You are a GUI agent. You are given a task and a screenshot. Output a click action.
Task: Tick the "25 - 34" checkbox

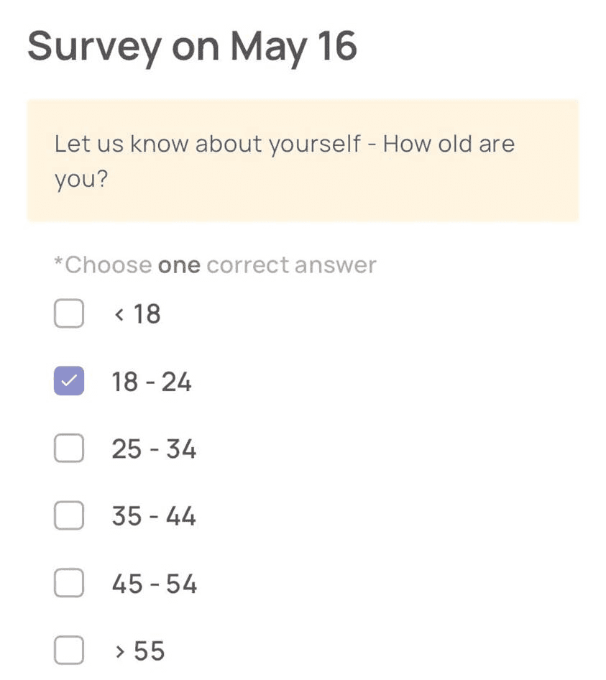coord(69,449)
